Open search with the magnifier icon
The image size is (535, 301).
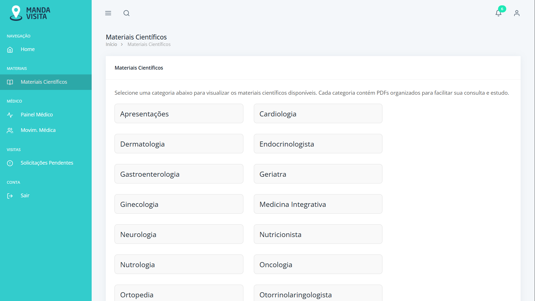(126, 13)
